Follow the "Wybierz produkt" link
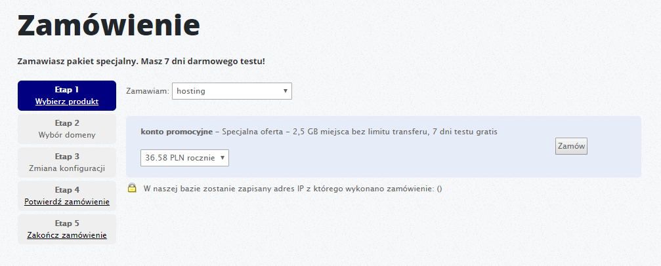661x266 pixels. coord(67,102)
